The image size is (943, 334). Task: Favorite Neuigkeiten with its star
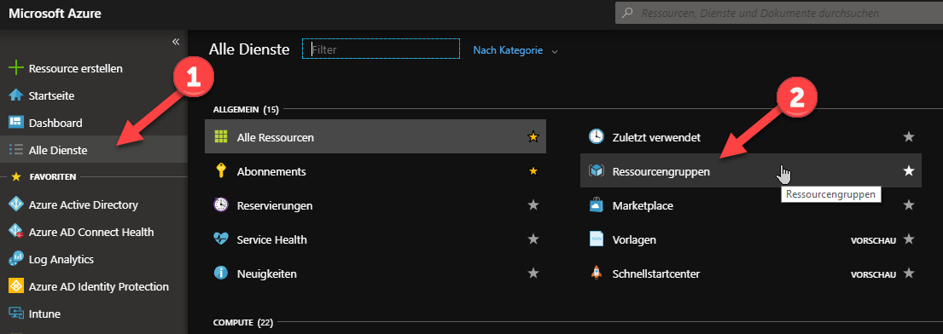(533, 274)
